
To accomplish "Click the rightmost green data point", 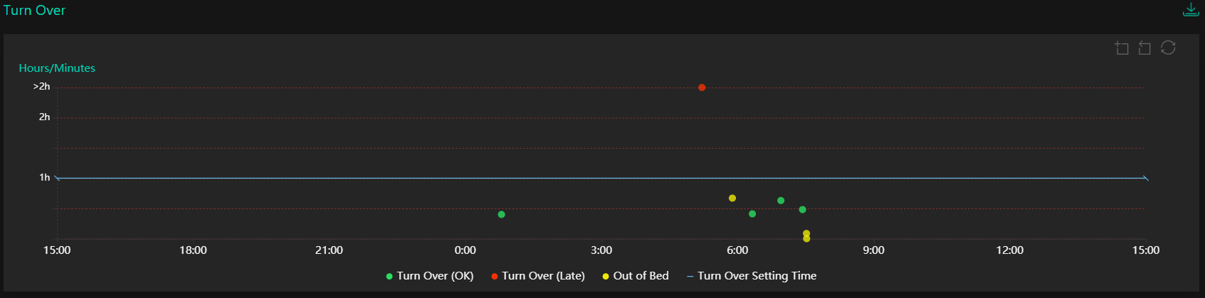I will click(803, 210).
